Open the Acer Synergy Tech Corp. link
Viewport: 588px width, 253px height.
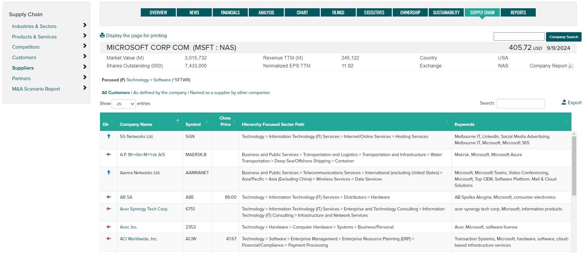[144, 209]
